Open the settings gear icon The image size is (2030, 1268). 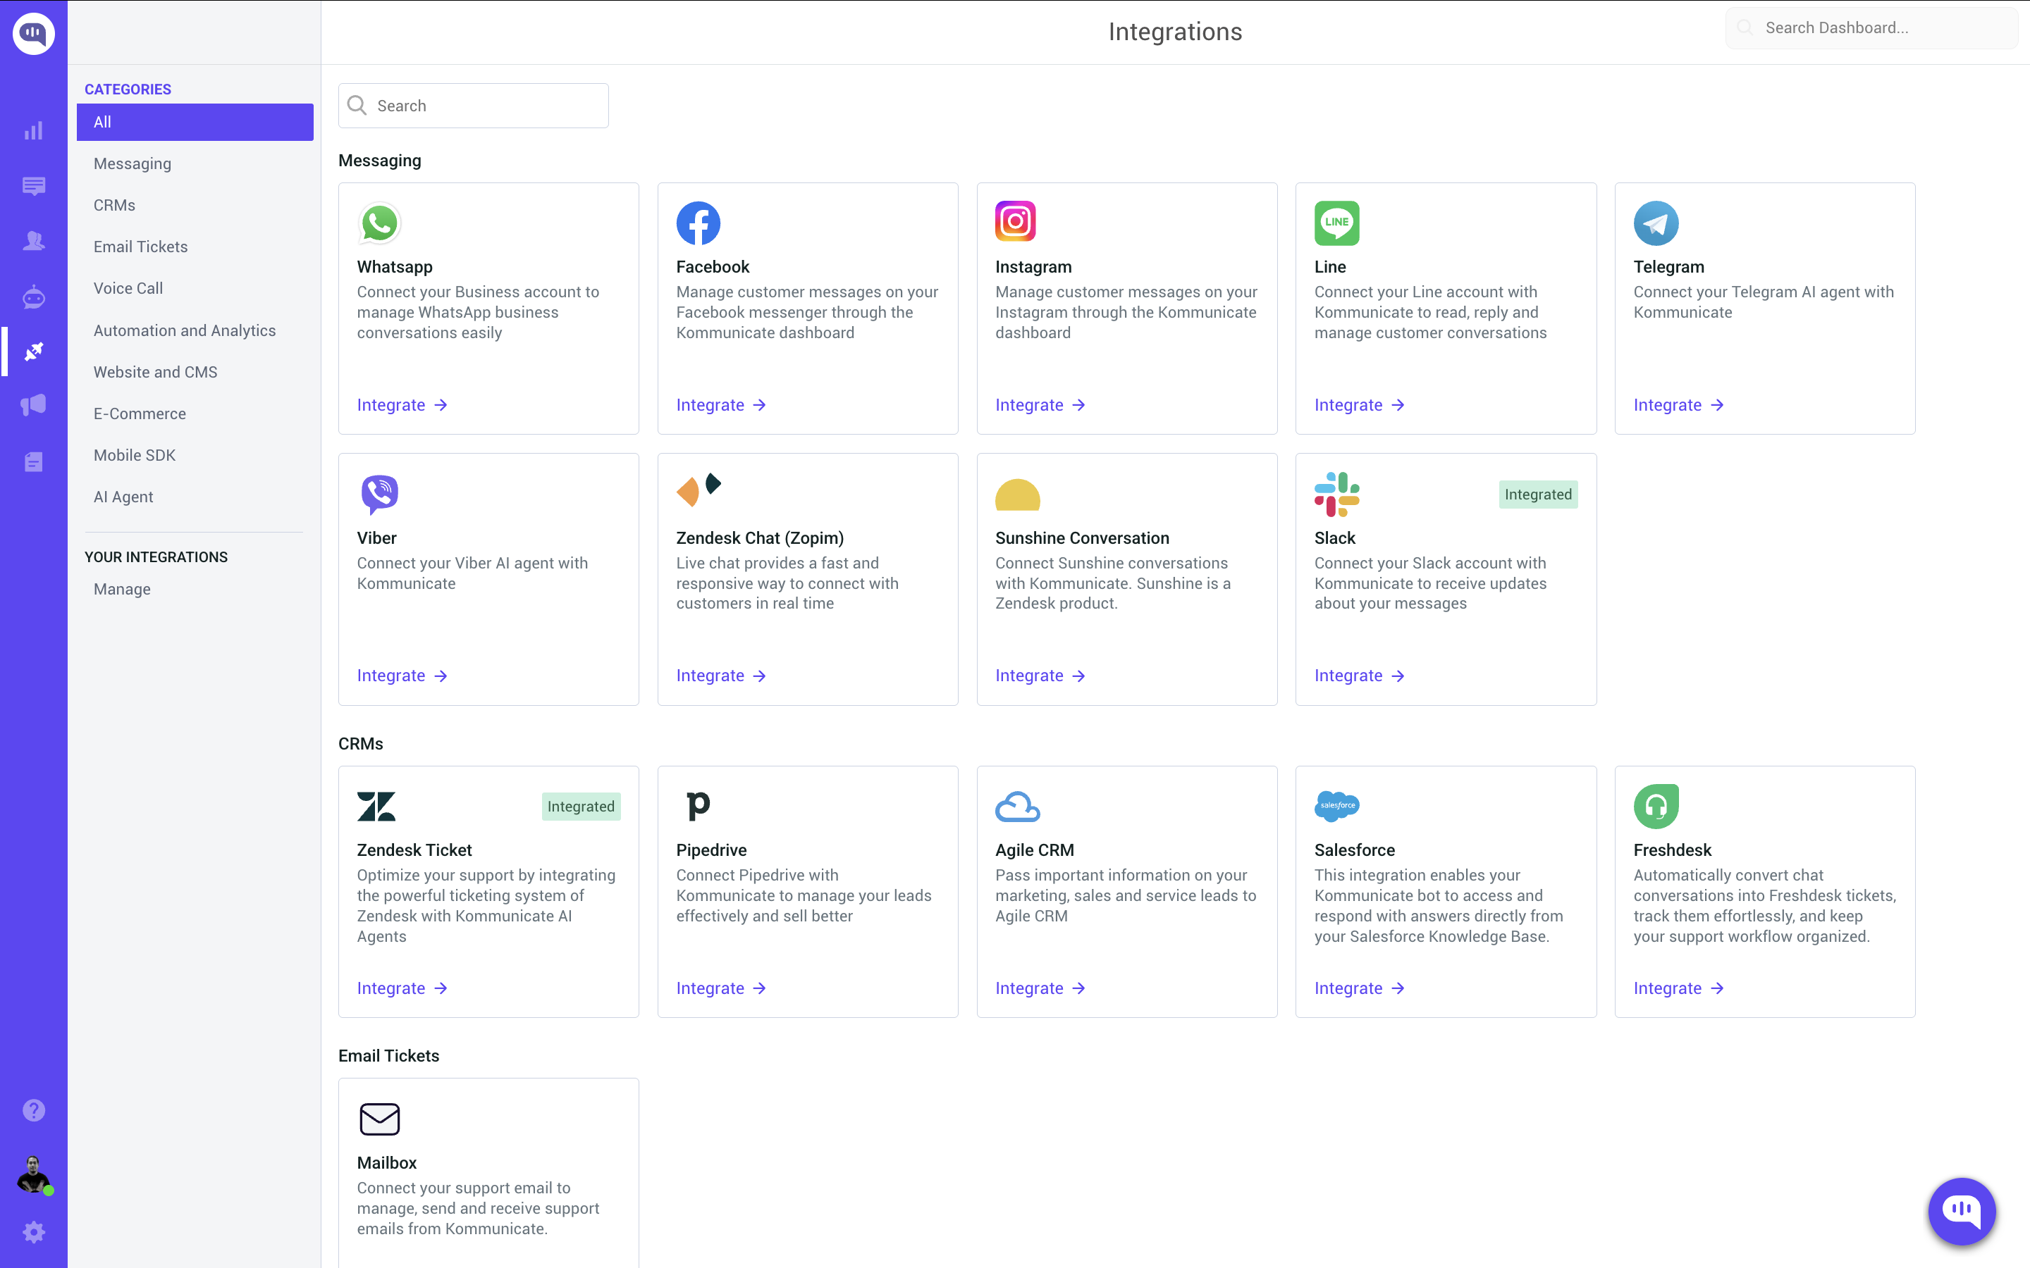(34, 1232)
